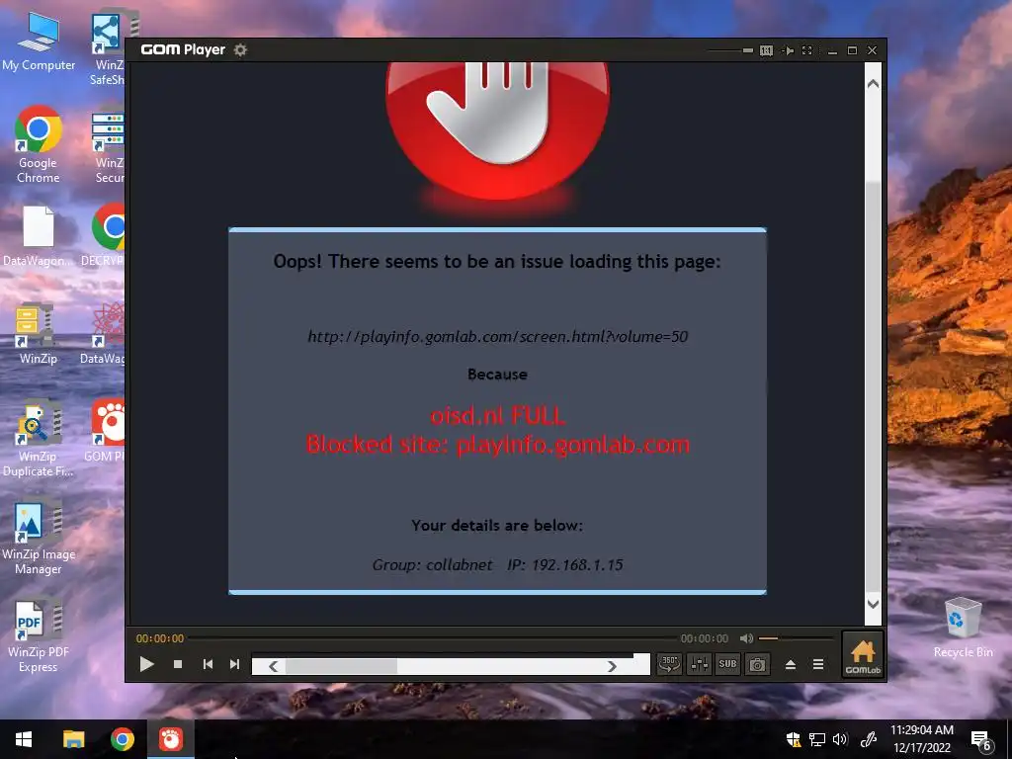Open the SUB subtitle options
Viewport: 1012px width, 759px height.
coord(727,663)
